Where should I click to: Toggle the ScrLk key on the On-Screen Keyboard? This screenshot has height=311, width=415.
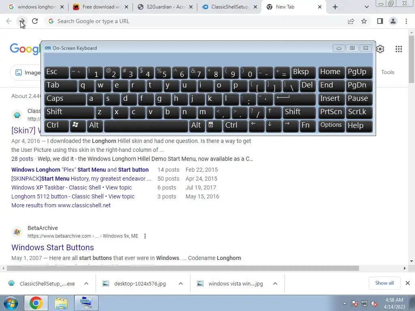(359, 113)
